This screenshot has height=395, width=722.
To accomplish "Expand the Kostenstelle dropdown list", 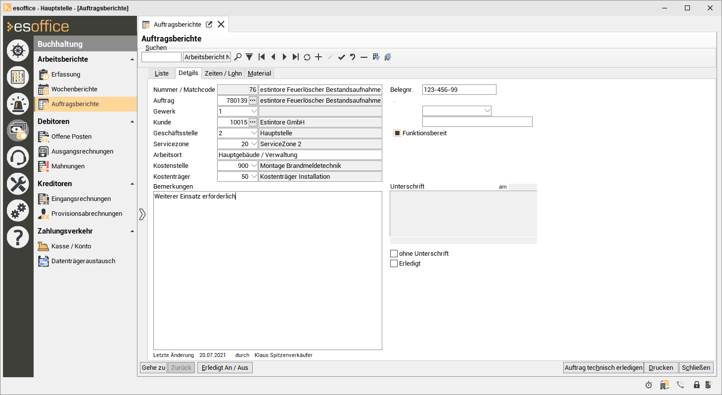I will click(254, 166).
